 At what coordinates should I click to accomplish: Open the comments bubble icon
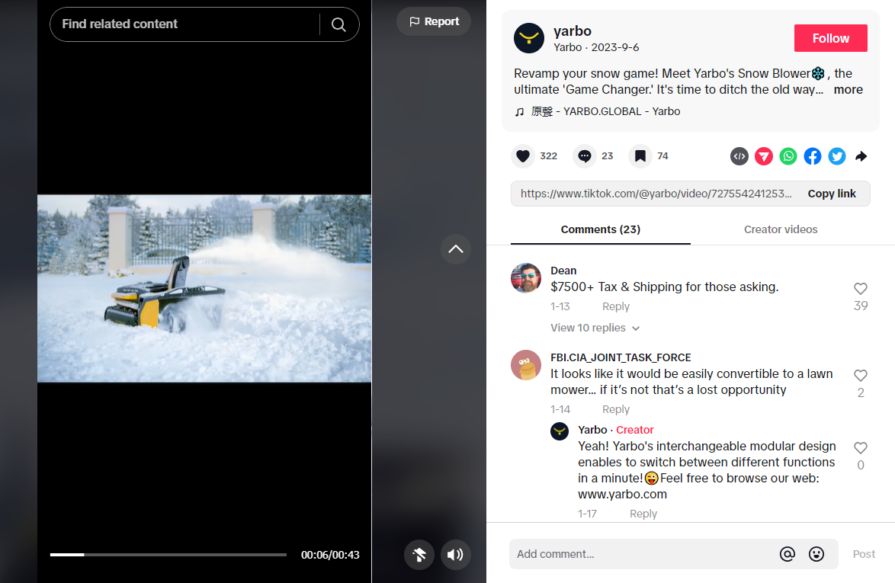click(x=585, y=156)
